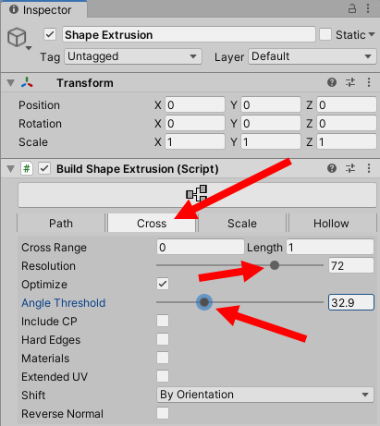This screenshot has width=380, height=426.
Task: Open the Shift dropdown By Orientation
Action: coord(265,395)
